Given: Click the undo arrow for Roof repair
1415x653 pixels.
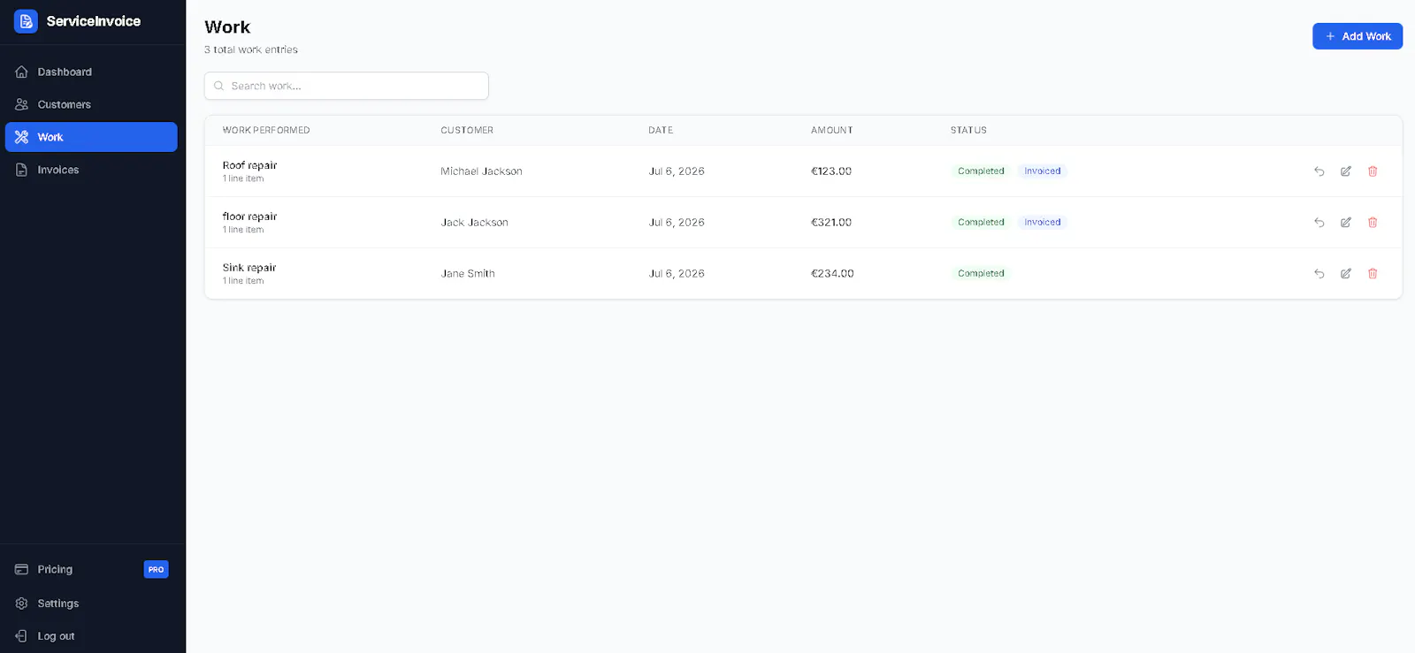Looking at the screenshot, I should tap(1319, 171).
